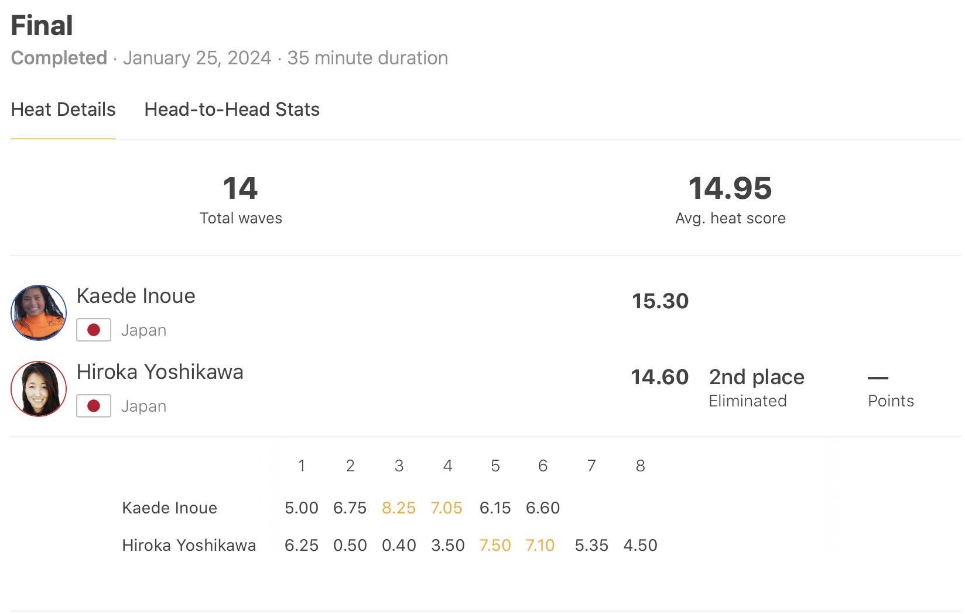
Task: Click the Points dash indicator
Action: tap(878, 378)
